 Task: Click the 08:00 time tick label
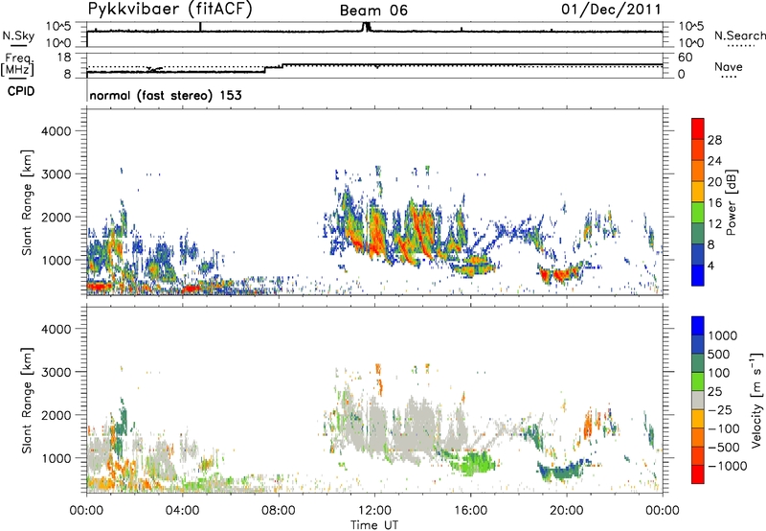click(x=279, y=511)
